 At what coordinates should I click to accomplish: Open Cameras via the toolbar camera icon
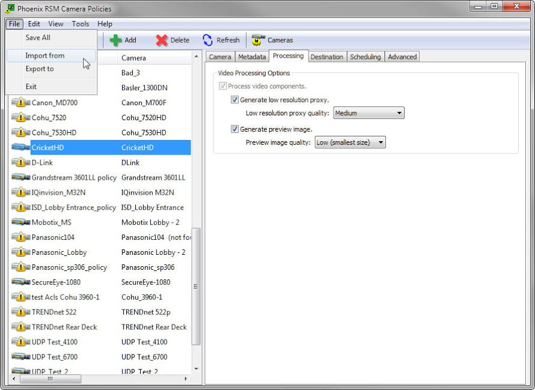tap(258, 40)
